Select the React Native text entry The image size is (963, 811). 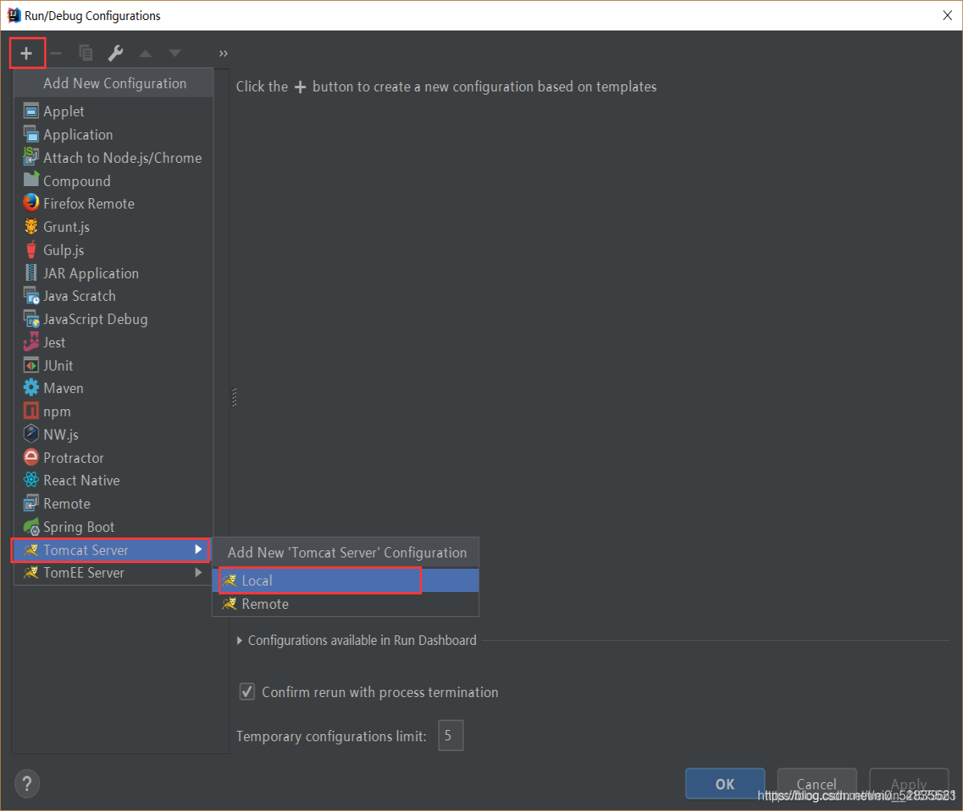[x=82, y=480]
